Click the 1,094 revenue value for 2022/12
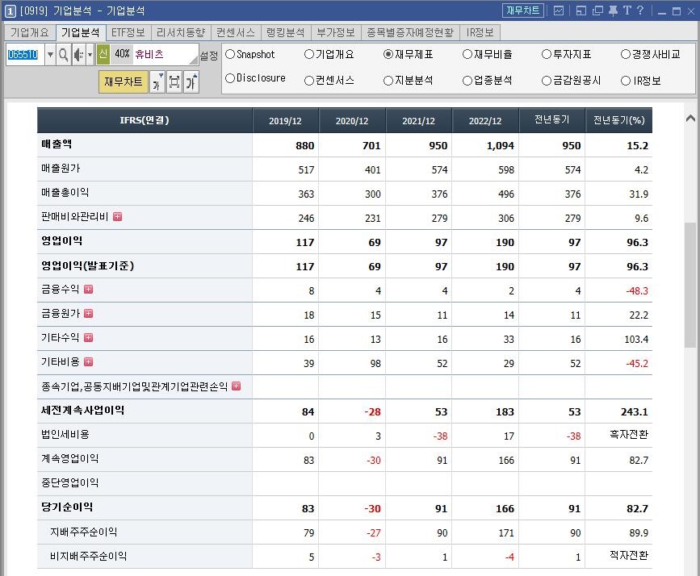 (500, 145)
